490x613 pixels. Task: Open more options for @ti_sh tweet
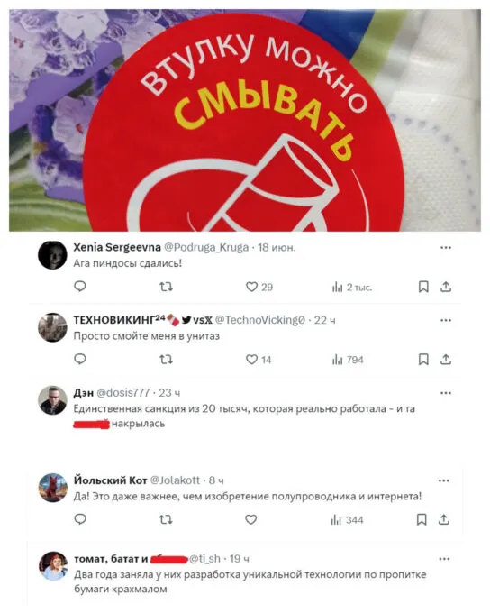(444, 559)
